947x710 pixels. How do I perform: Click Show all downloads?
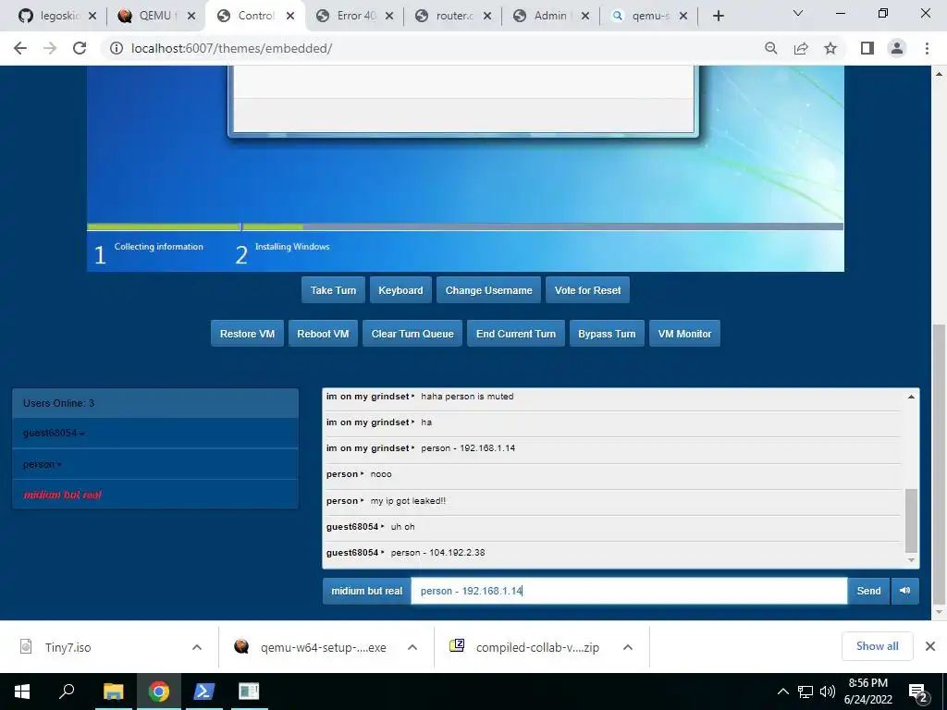click(x=877, y=646)
